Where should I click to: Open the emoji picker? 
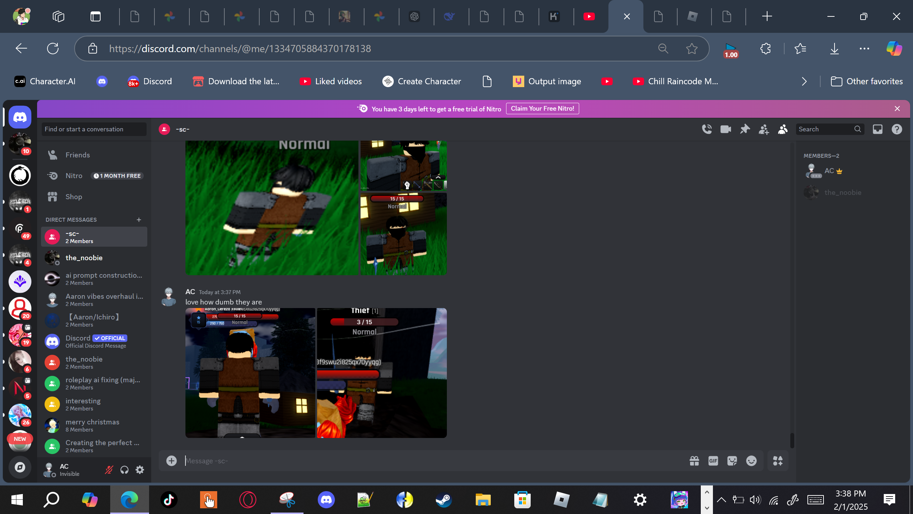(x=751, y=461)
